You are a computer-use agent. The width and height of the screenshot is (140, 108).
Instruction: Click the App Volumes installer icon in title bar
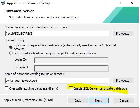[3, 3]
